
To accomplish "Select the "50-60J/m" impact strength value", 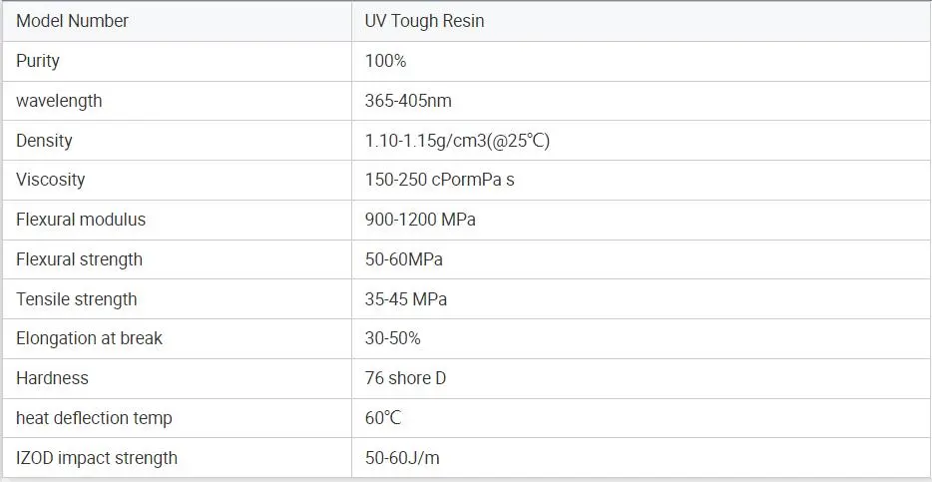I will tap(402, 458).
